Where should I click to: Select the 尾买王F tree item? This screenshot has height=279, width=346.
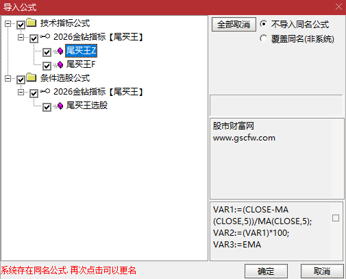(x=81, y=64)
